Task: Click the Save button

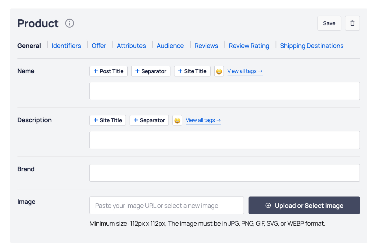Action: click(x=329, y=23)
